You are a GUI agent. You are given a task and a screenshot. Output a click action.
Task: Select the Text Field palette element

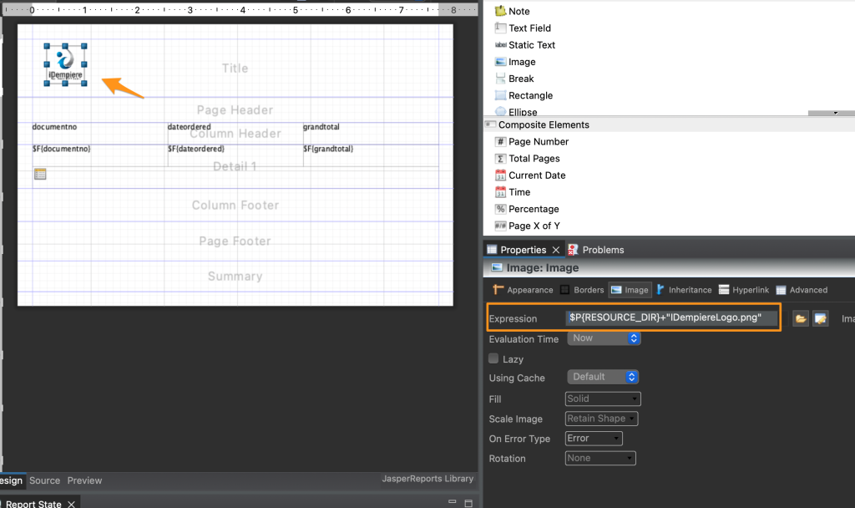[x=523, y=28]
